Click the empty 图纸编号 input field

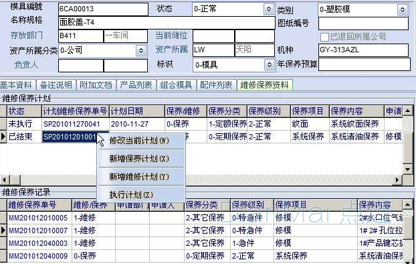tap(363, 23)
